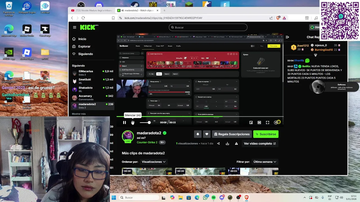Open the 00:30 clip thumbnail

tap(147, 171)
